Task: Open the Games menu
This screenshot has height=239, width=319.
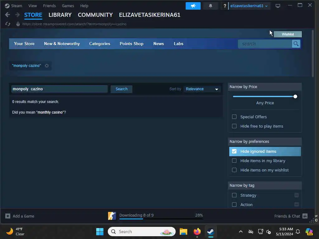Action: (x=68, y=6)
